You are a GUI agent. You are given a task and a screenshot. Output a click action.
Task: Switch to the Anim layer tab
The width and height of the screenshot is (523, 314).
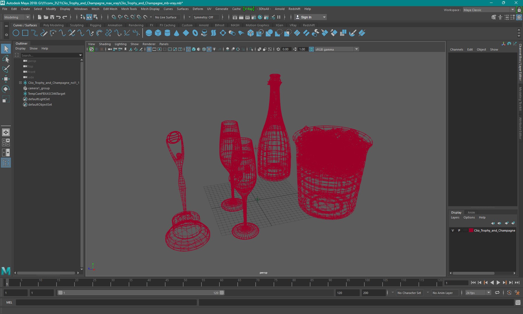(x=471, y=213)
